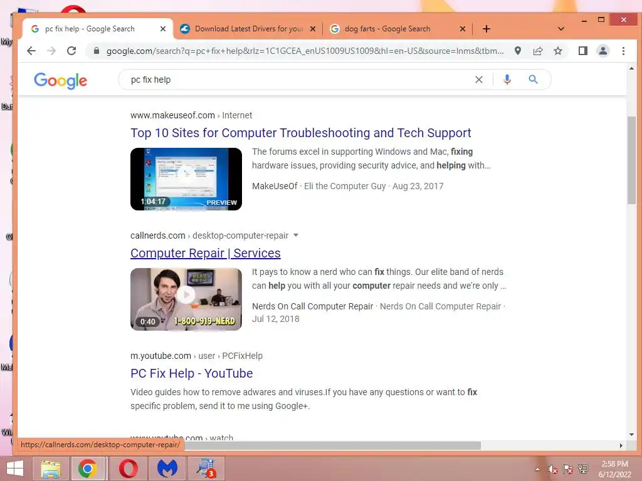
Task: Expand the tab search dropdown
Action: click(561, 29)
